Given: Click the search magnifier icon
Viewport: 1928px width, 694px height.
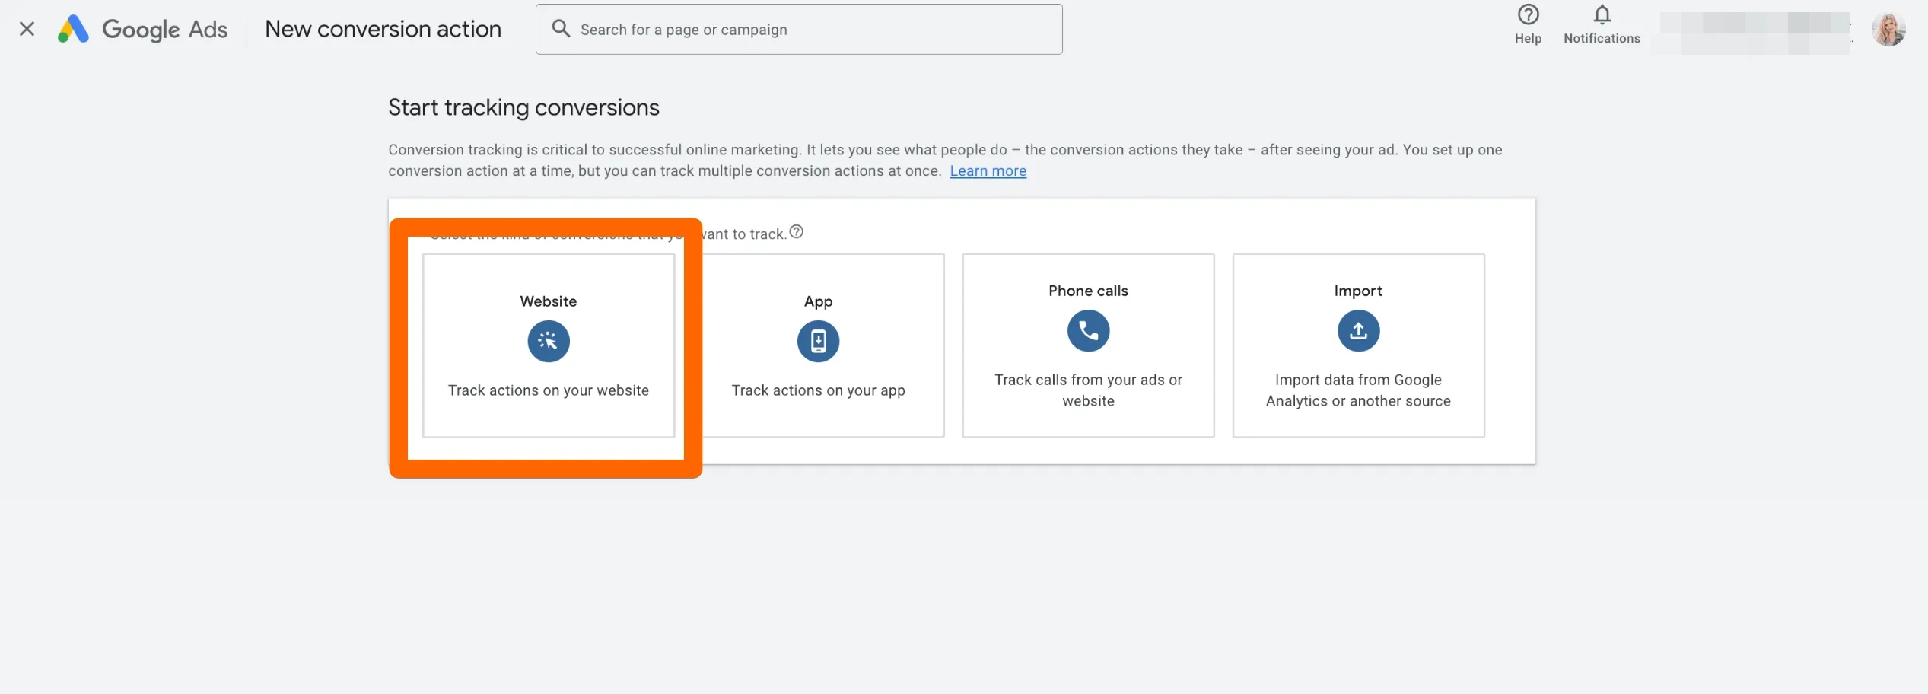Looking at the screenshot, I should 561,29.
